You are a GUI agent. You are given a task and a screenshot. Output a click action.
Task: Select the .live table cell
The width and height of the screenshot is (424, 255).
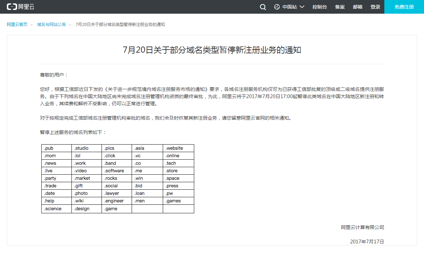(57, 171)
